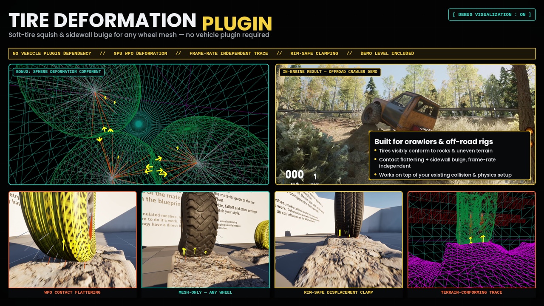
Task: Open the rim-safe displacement clamp thumbnail
Action: click(339, 240)
